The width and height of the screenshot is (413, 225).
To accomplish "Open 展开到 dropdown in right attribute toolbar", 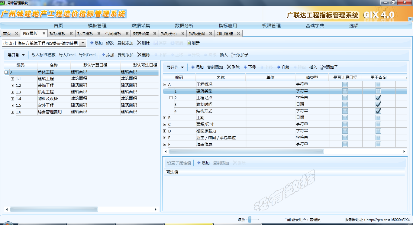I will point(175,67).
